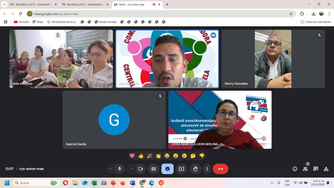
Task: Open the Activities panel
Action: [x=326, y=169]
